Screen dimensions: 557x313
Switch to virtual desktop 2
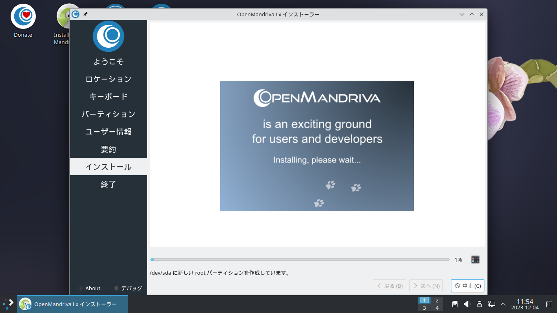click(437, 300)
